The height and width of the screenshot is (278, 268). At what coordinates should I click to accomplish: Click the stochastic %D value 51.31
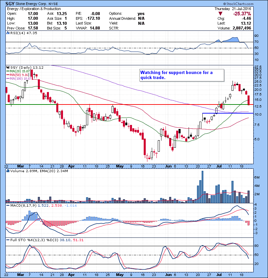[78, 240]
